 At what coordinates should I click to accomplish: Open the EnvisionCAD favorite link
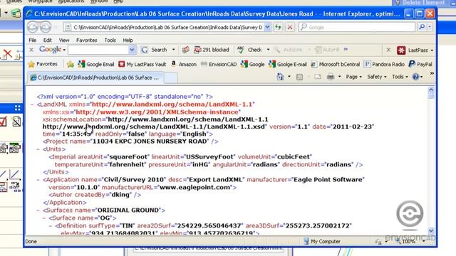click(219, 64)
